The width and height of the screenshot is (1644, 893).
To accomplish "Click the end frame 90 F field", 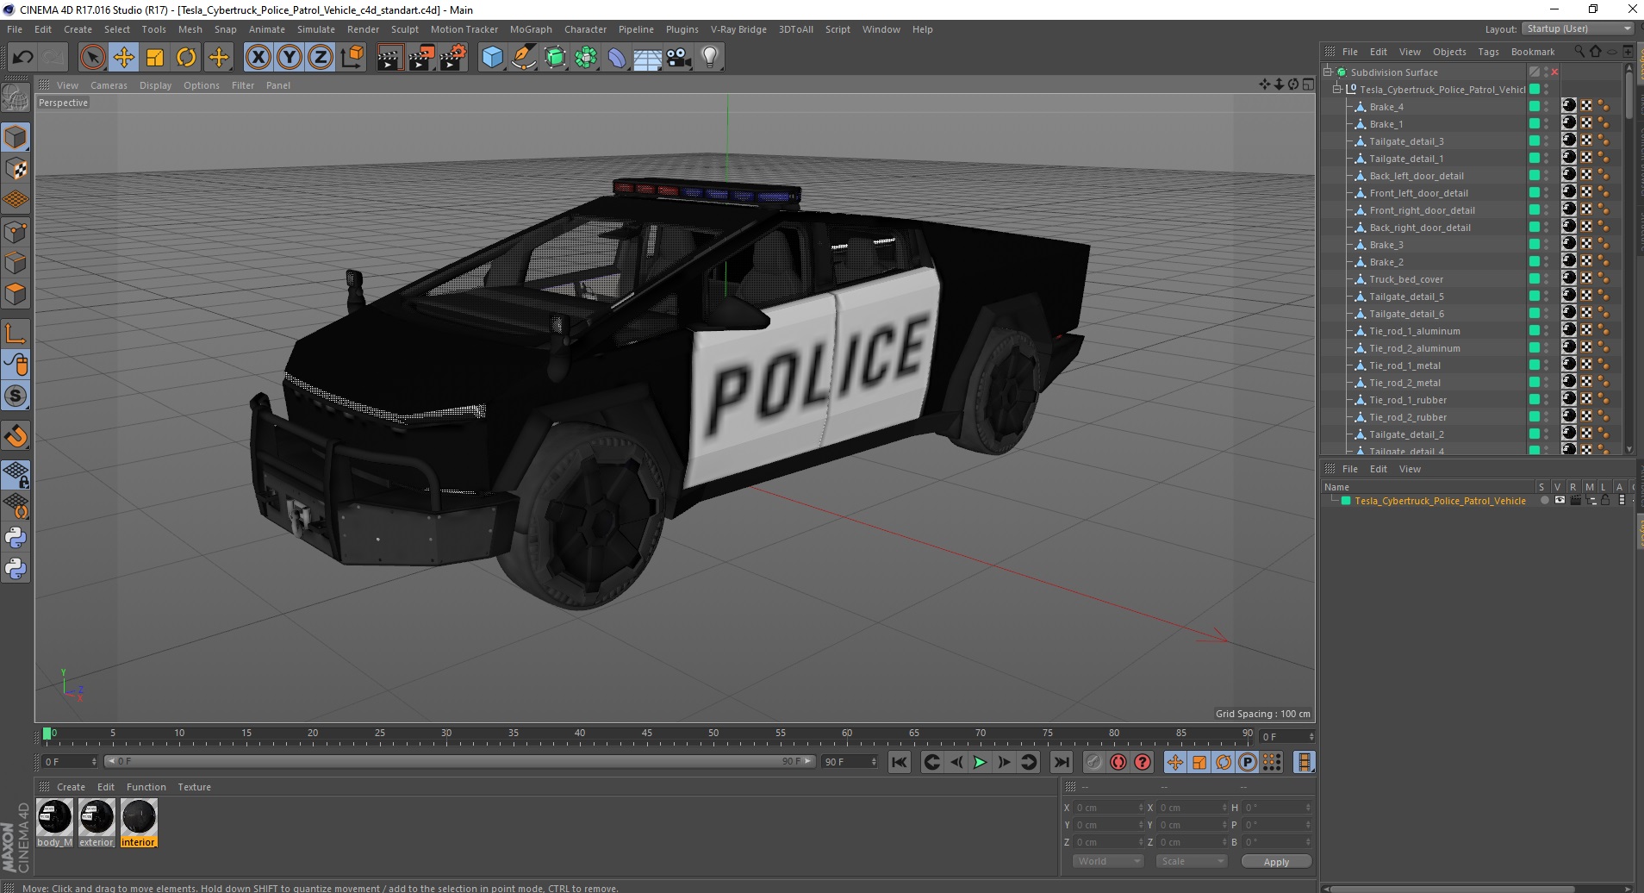I will pyautogui.click(x=850, y=761).
